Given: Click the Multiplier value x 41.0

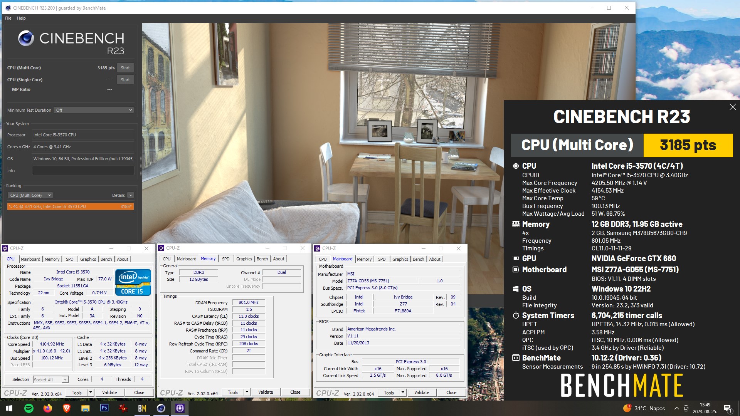Looking at the screenshot, I should (x=52, y=351).
